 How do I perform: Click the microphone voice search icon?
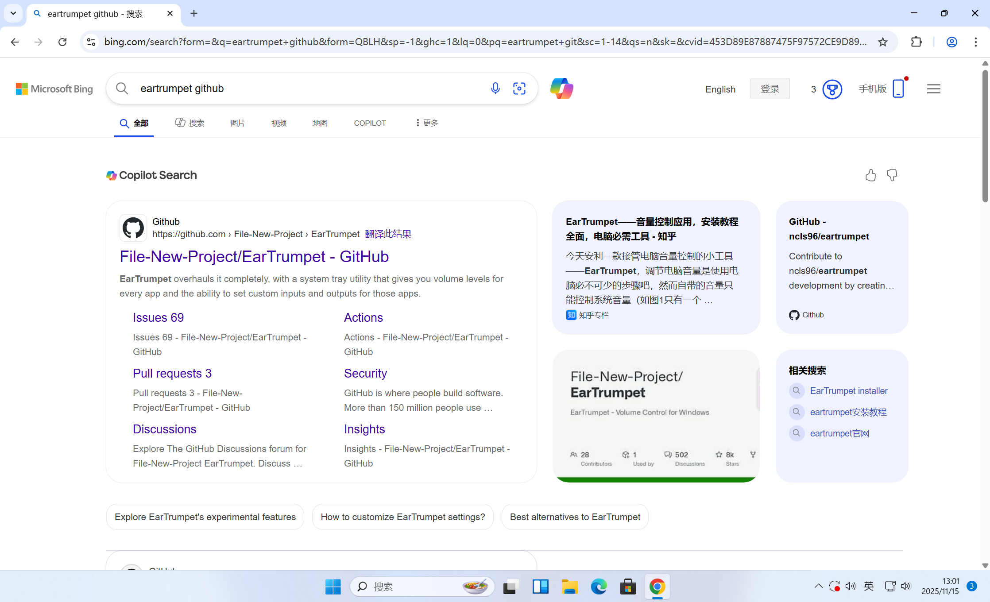[495, 89]
